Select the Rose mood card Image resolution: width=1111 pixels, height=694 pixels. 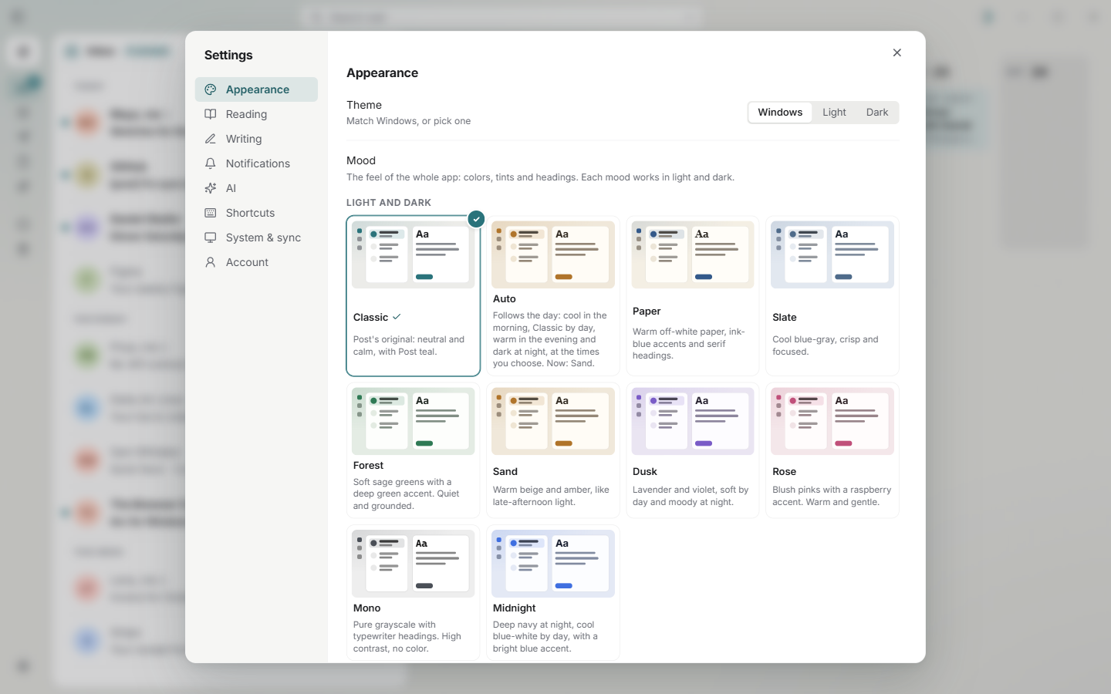832,450
